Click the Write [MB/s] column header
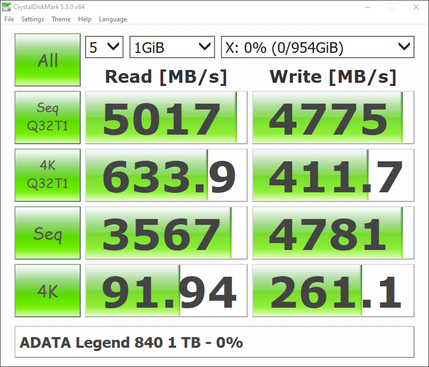The width and height of the screenshot is (429, 367). point(333,77)
